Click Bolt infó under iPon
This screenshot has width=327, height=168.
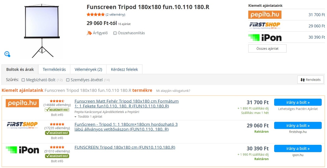[x=57, y=161]
